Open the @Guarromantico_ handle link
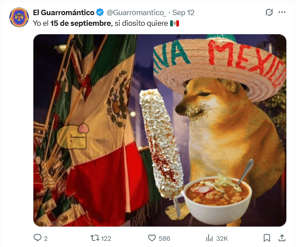297x247 pixels. [x=136, y=12]
